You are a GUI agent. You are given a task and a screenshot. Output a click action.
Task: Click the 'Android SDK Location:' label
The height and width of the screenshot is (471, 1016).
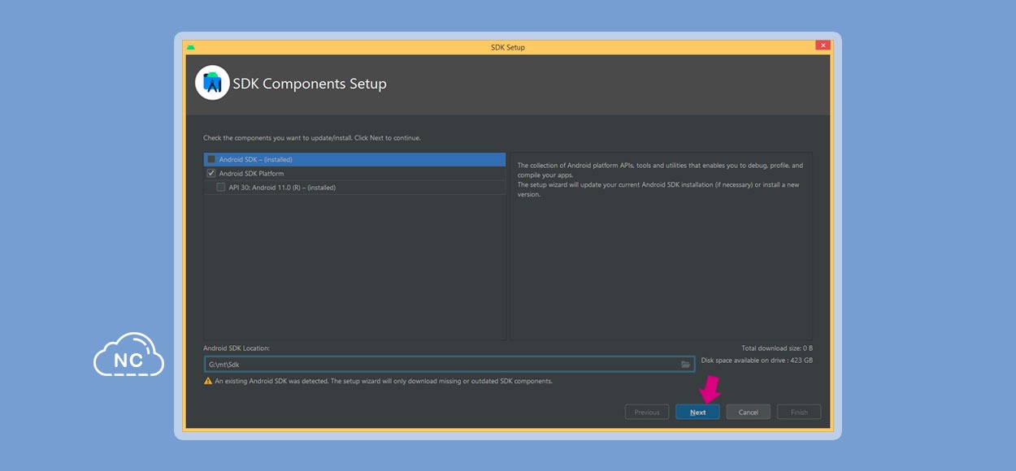237,348
